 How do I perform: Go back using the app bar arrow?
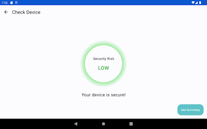[x=6, y=12]
